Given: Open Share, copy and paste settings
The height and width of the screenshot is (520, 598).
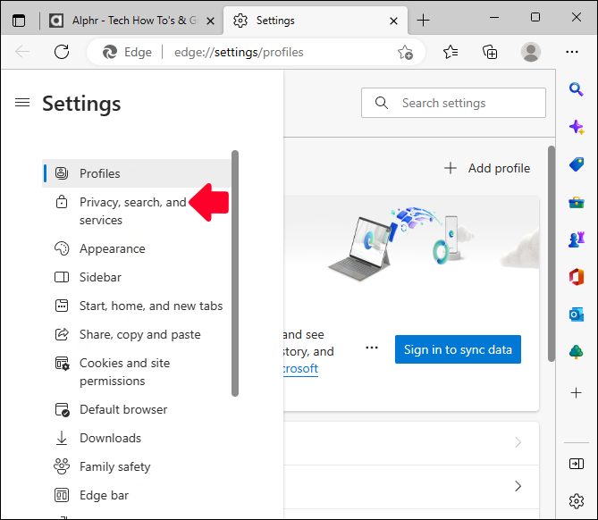Looking at the screenshot, I should (137, 334).
